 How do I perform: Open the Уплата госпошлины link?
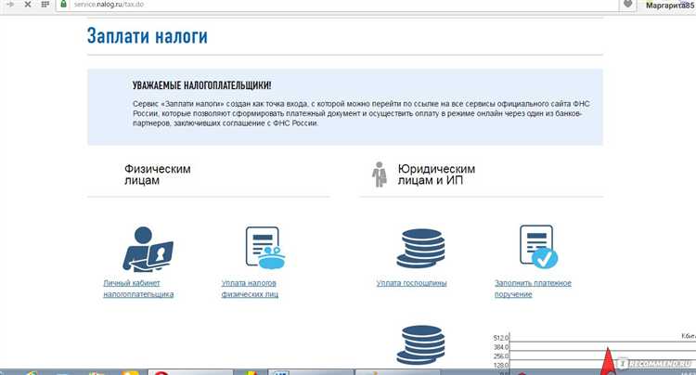(x=411, y=282)
